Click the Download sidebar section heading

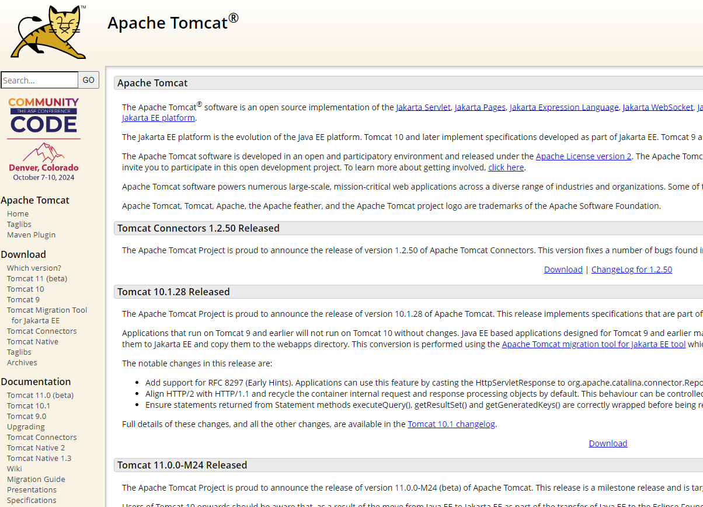tap(23, 254)
